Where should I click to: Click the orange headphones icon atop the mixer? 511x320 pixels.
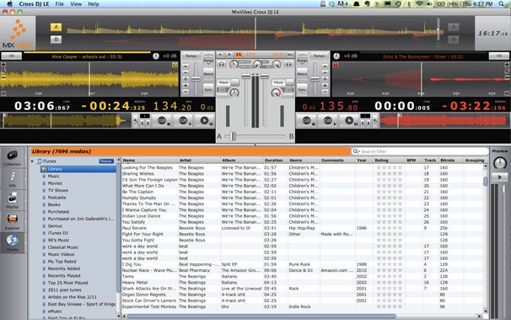(239, 55)
